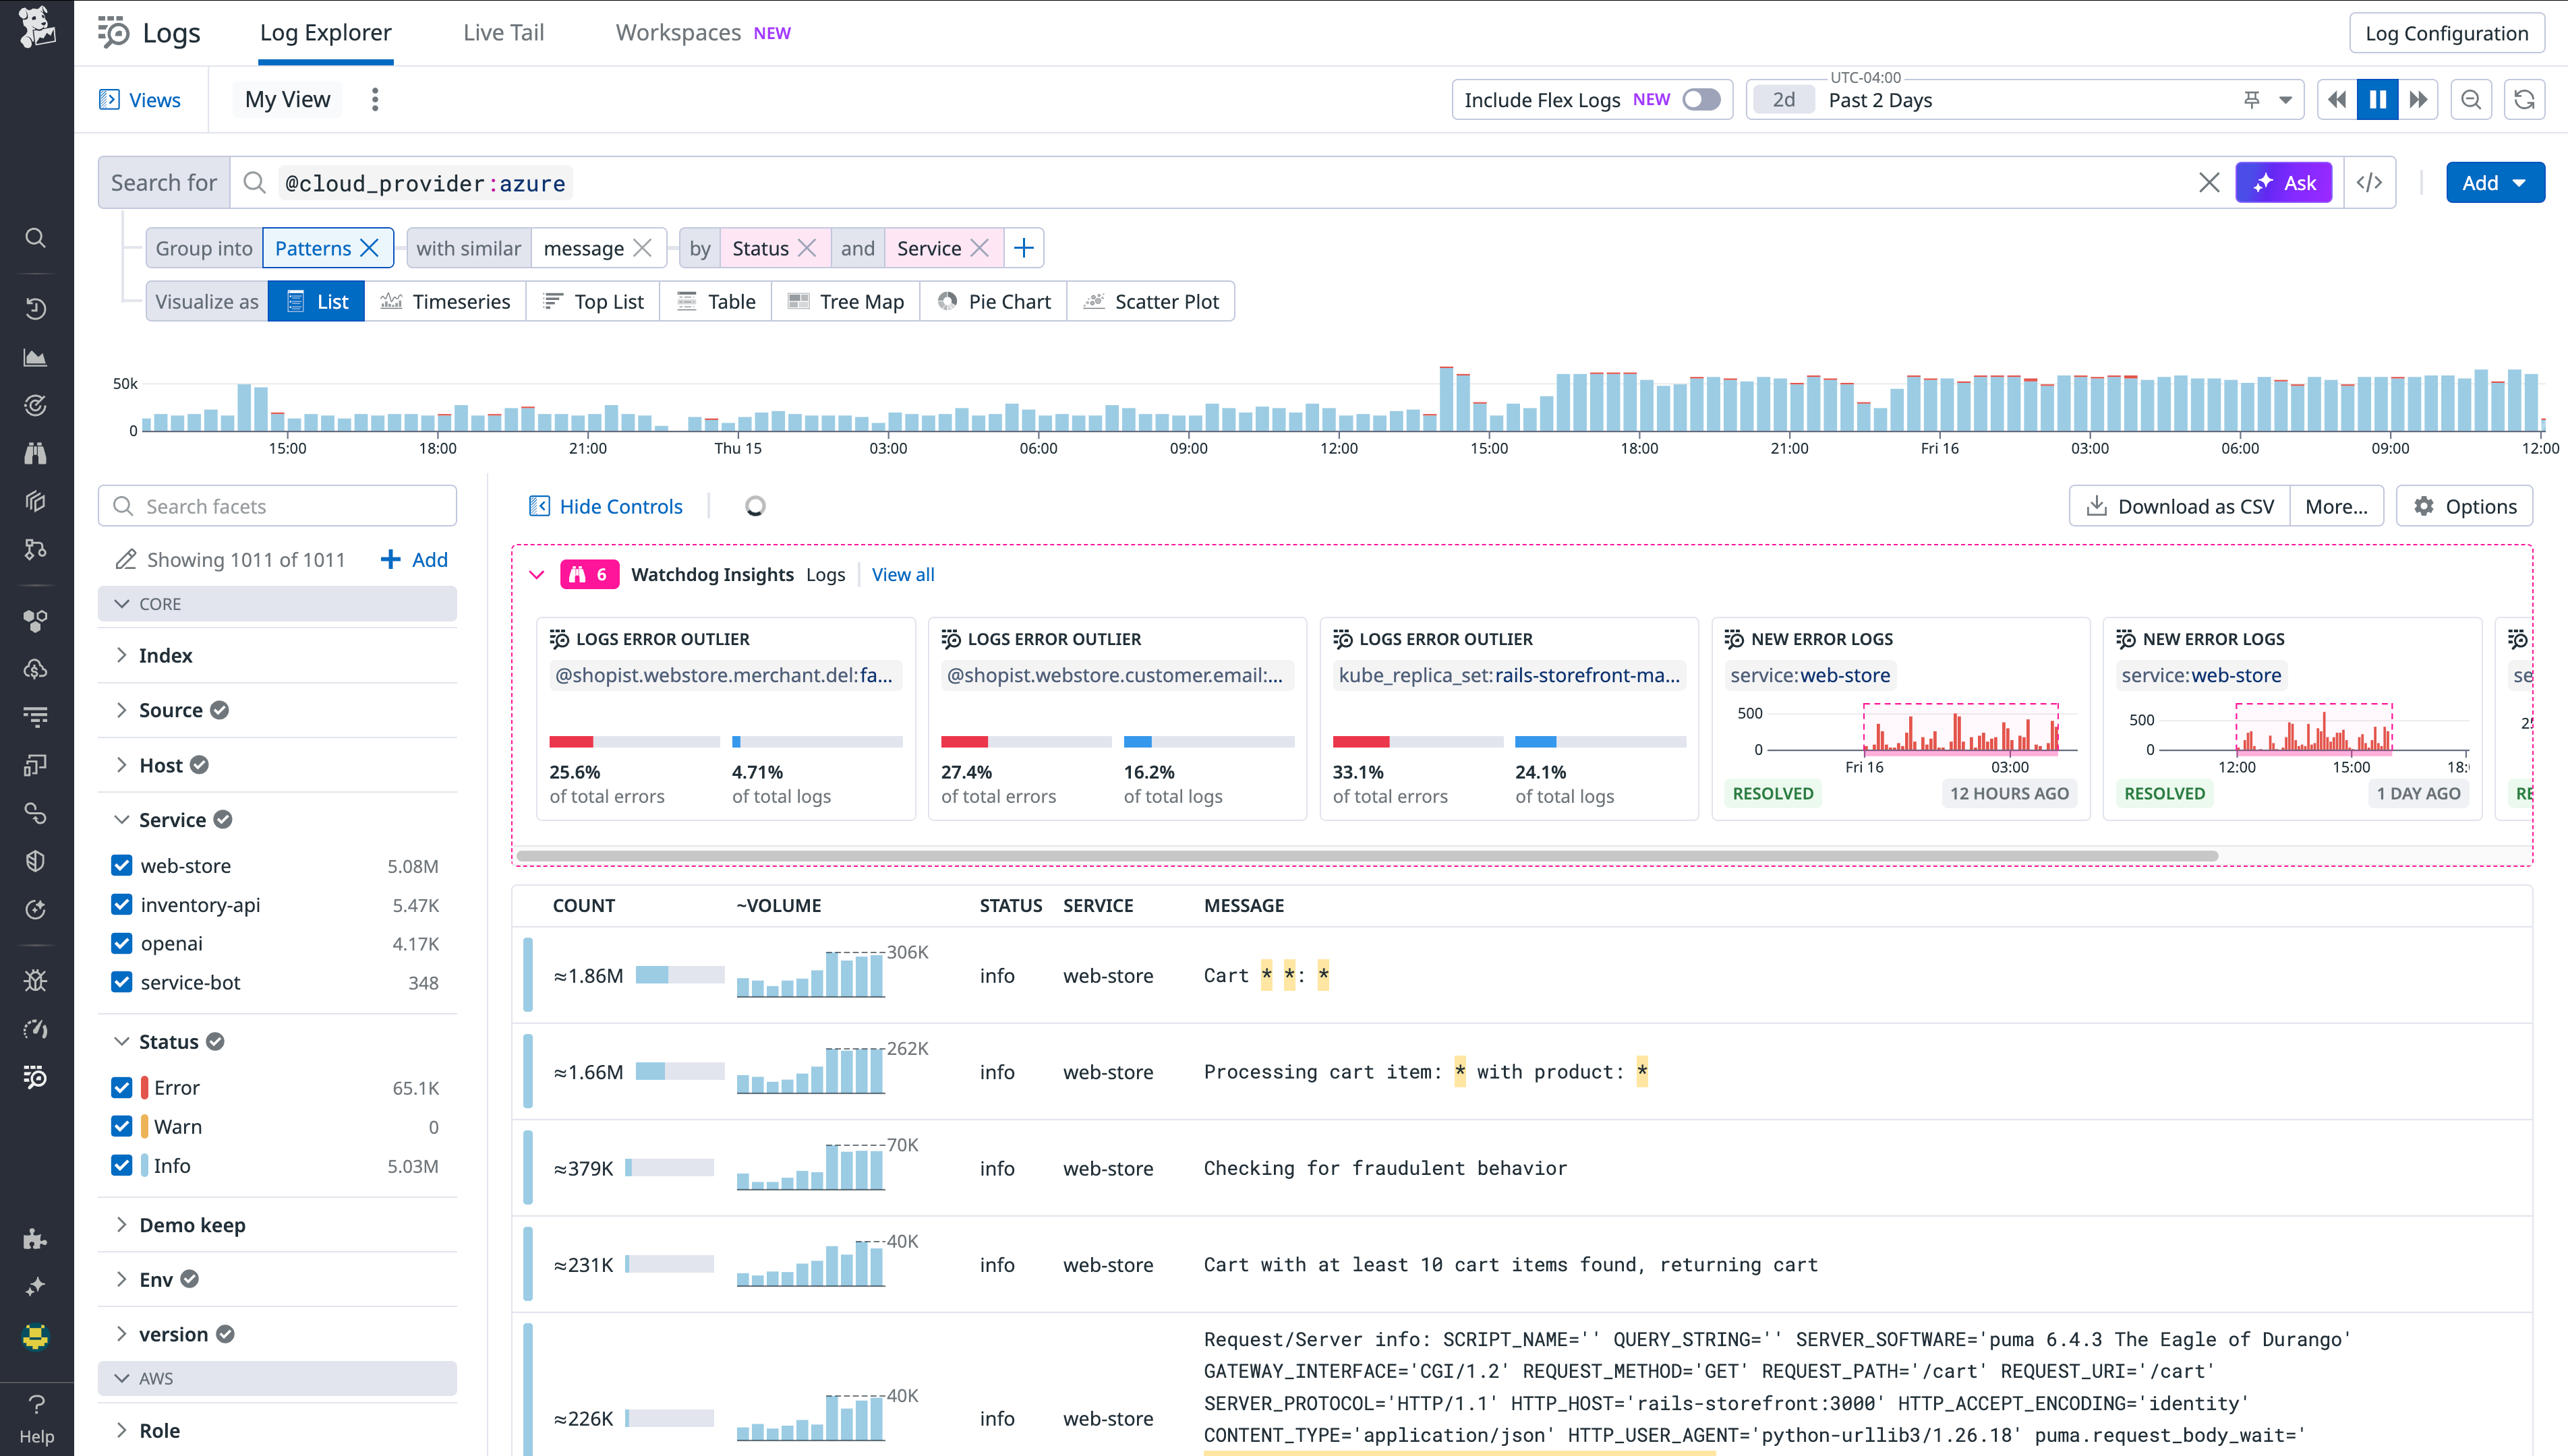Uncheck the inventory-api service checkbox
The image size is (2568, 1456).
point(121,904)
